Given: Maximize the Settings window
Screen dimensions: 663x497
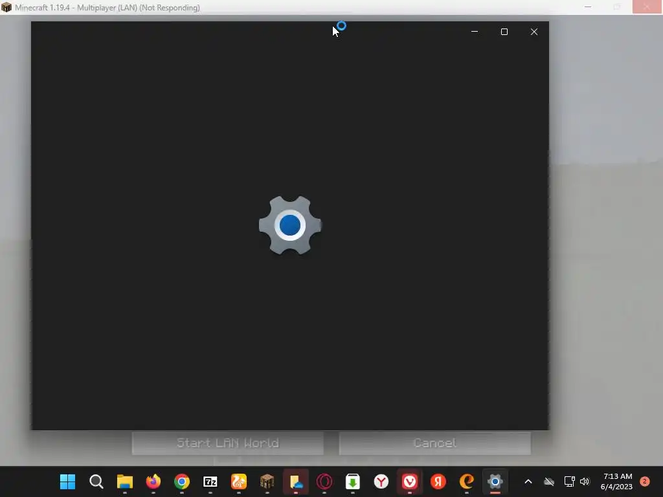Looking at the screenshot, I should click(x=504, y=32).
